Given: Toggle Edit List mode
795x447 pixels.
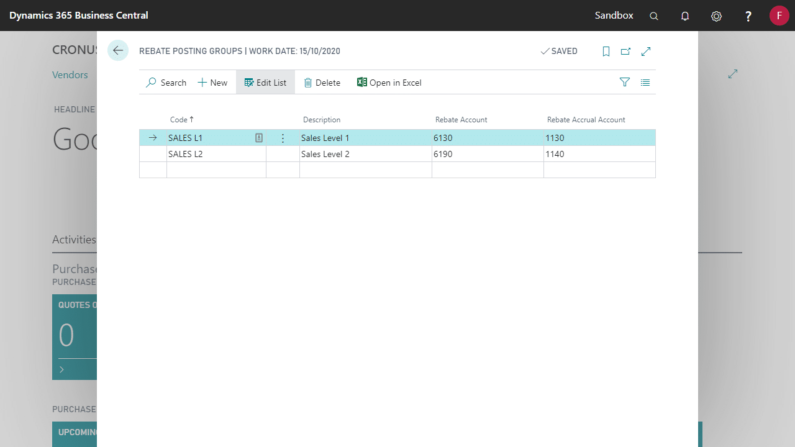Looking at the screenshot, I should tap(265, 83).
